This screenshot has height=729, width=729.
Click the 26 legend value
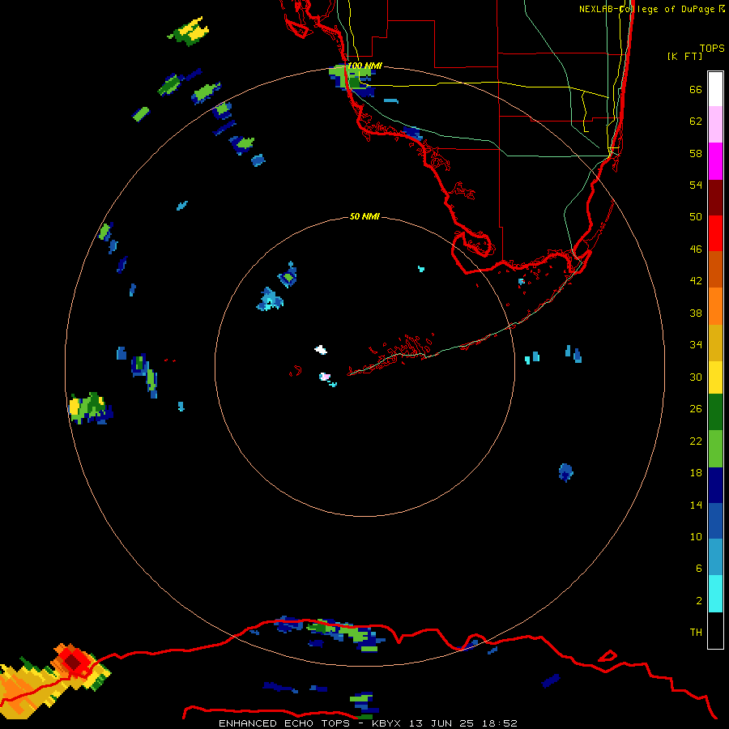coord(696,409)
